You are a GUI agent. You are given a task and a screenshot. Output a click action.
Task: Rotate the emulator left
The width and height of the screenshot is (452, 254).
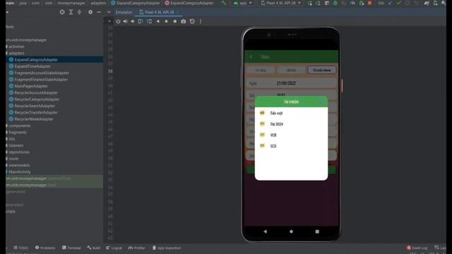[x=141, y=21]
